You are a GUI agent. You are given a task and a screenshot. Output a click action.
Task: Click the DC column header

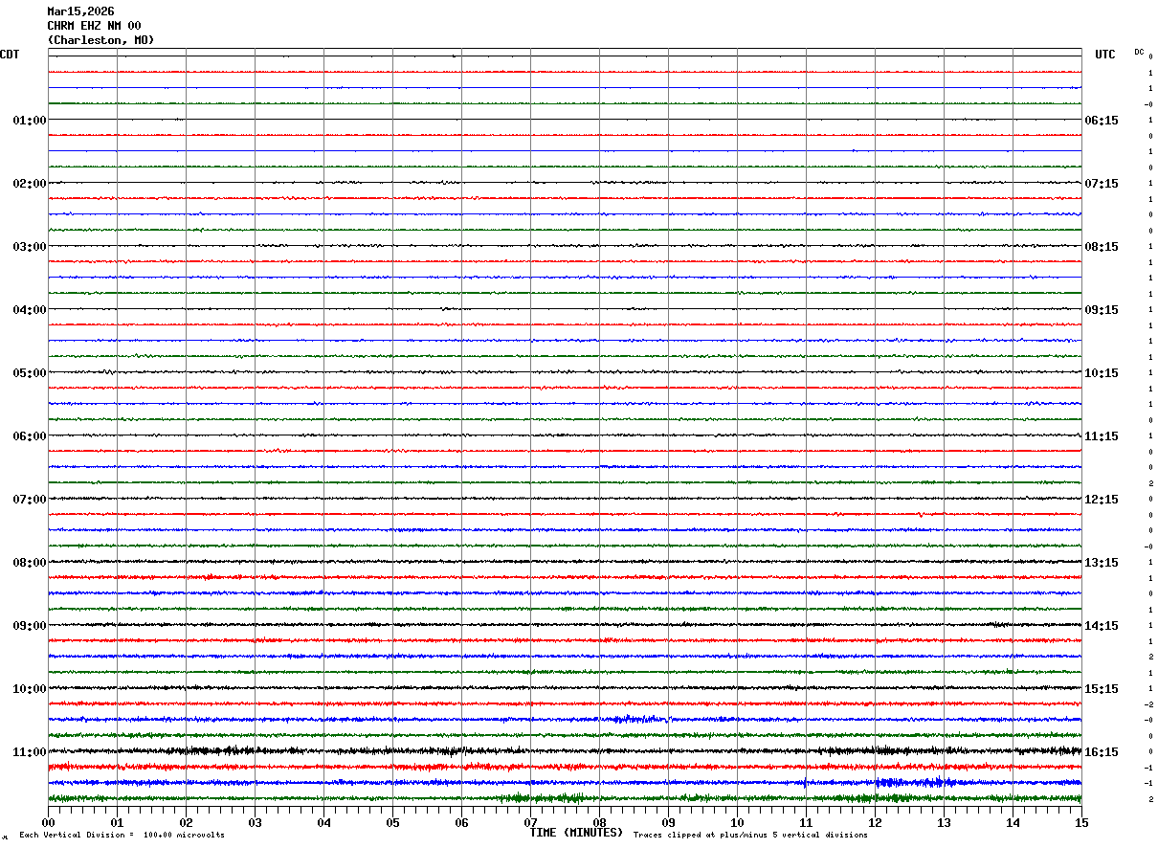click(x=1139, y=52)
